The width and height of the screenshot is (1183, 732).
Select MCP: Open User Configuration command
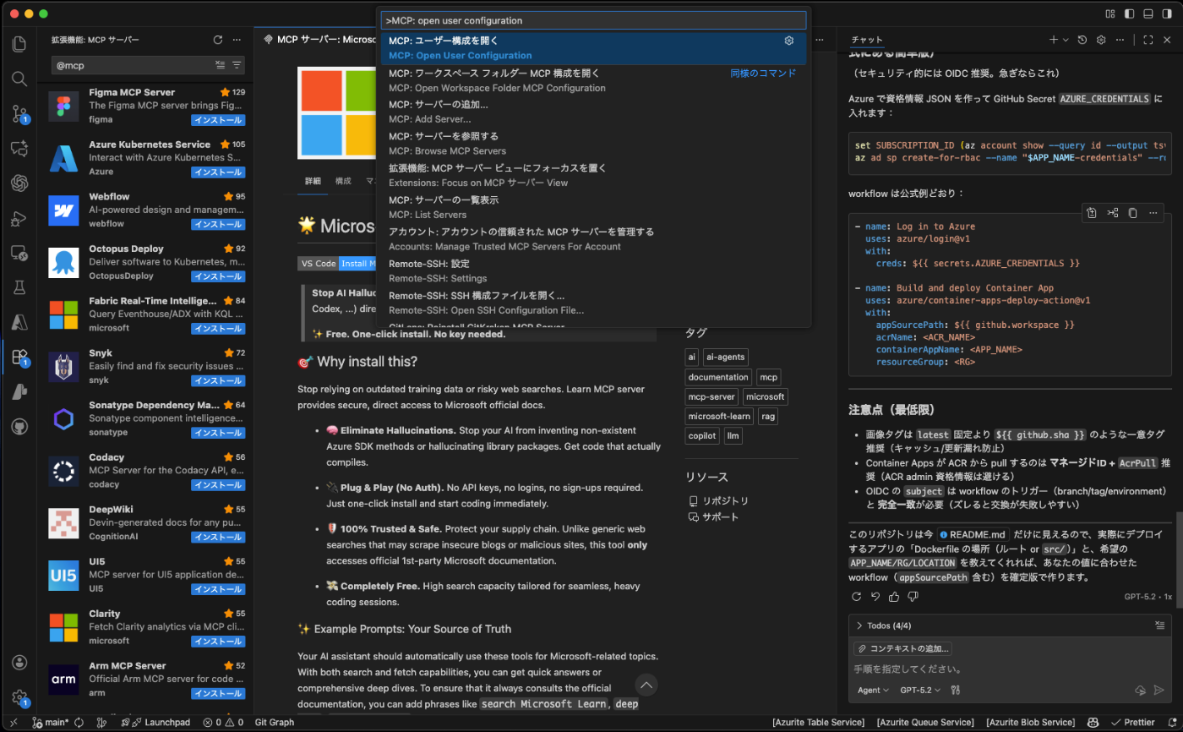(x=593, y=48)
